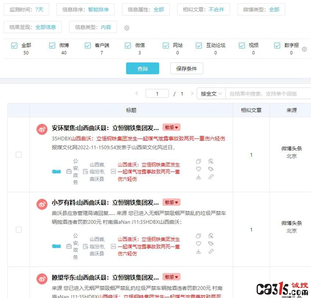This screenshot has width=311, height=298.
Task: Uncheck the 微信 source checkbox
Action: click(128, 45)
